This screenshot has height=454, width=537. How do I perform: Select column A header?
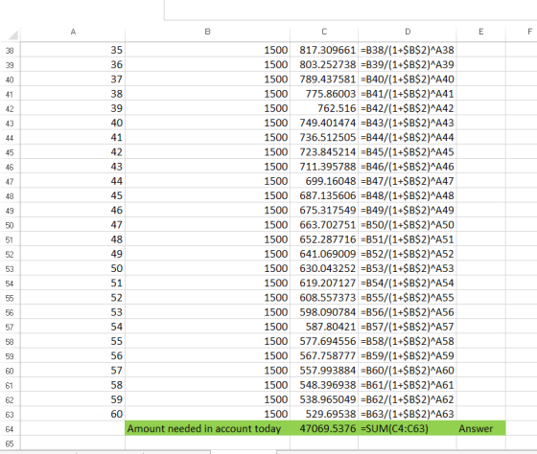pyautogui.click(x=73, y=32)
